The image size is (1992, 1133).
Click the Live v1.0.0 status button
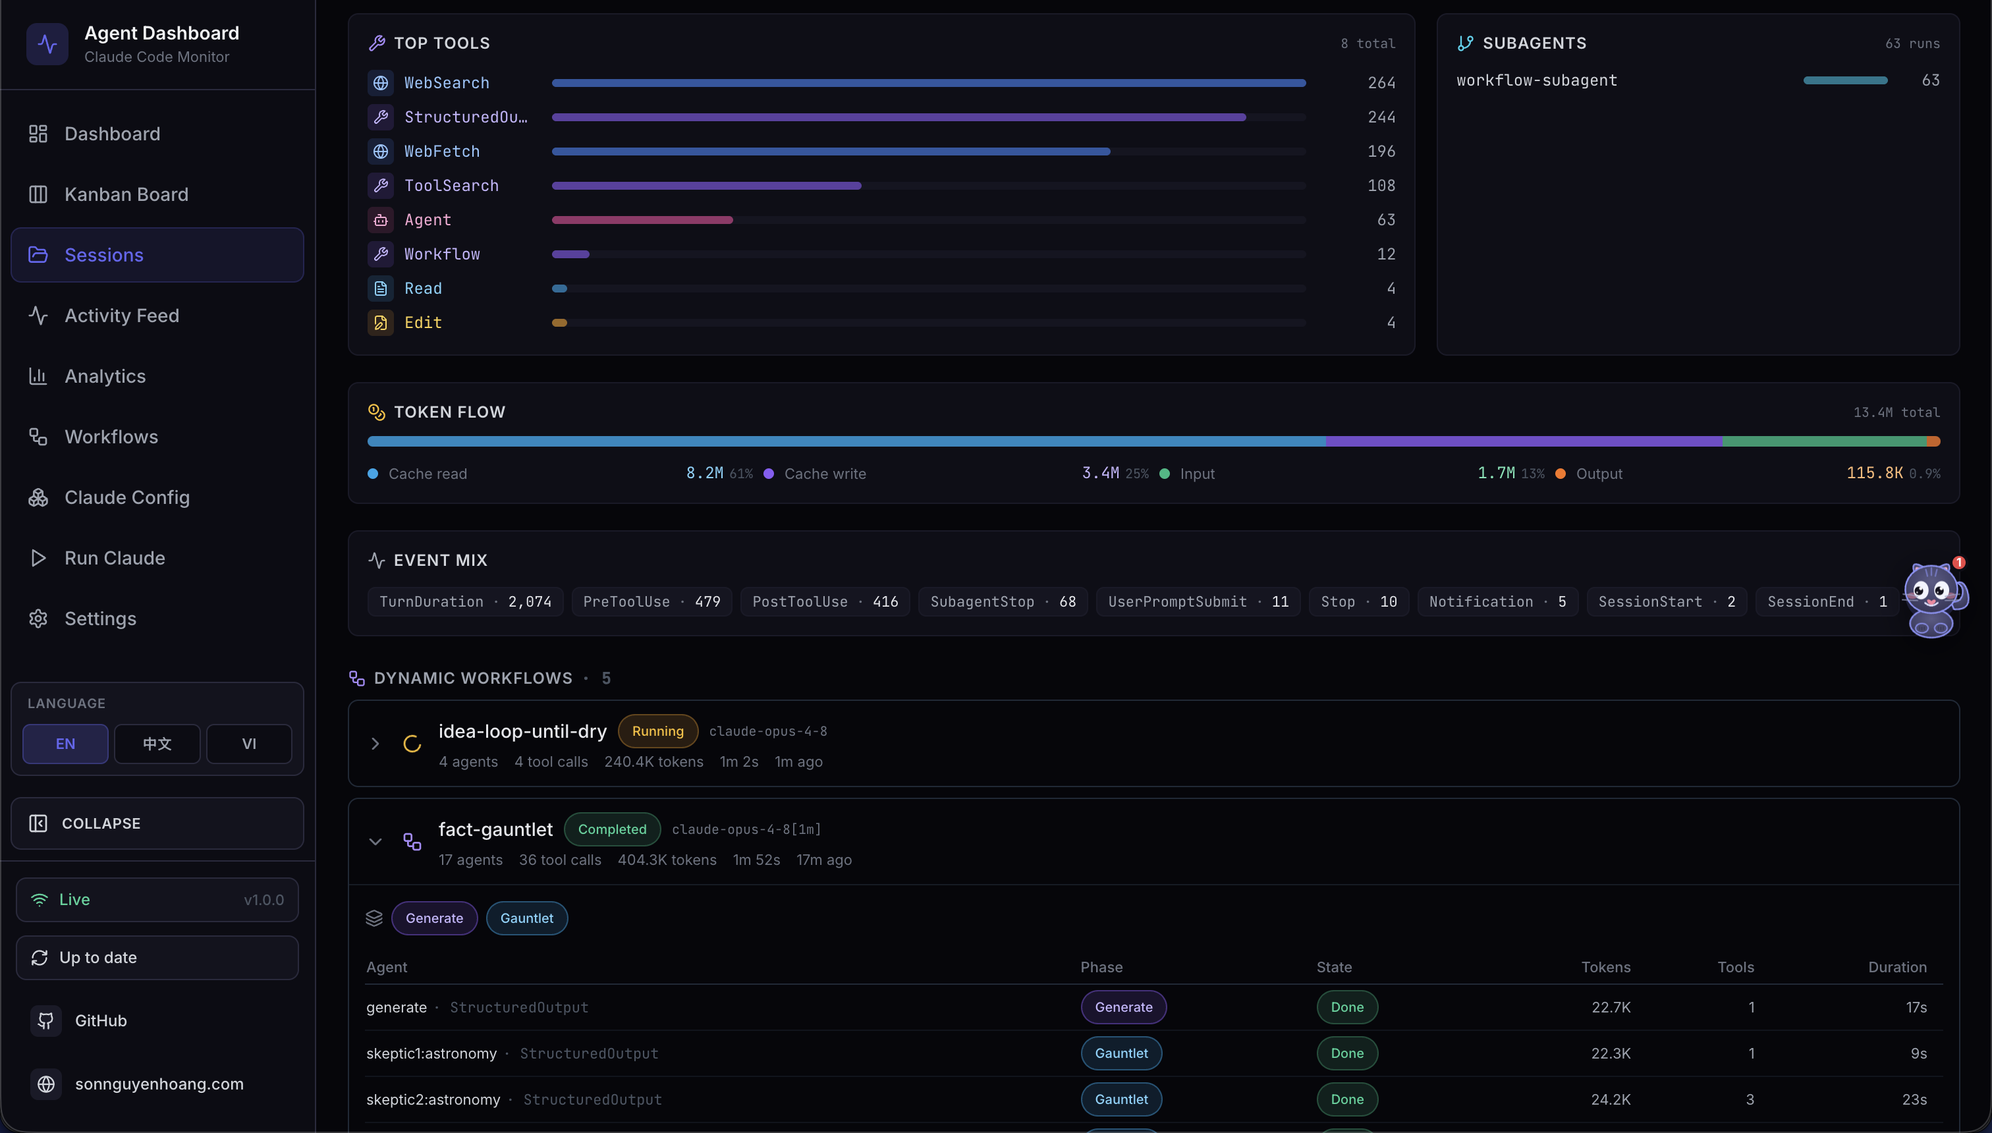tap(157, 900)
